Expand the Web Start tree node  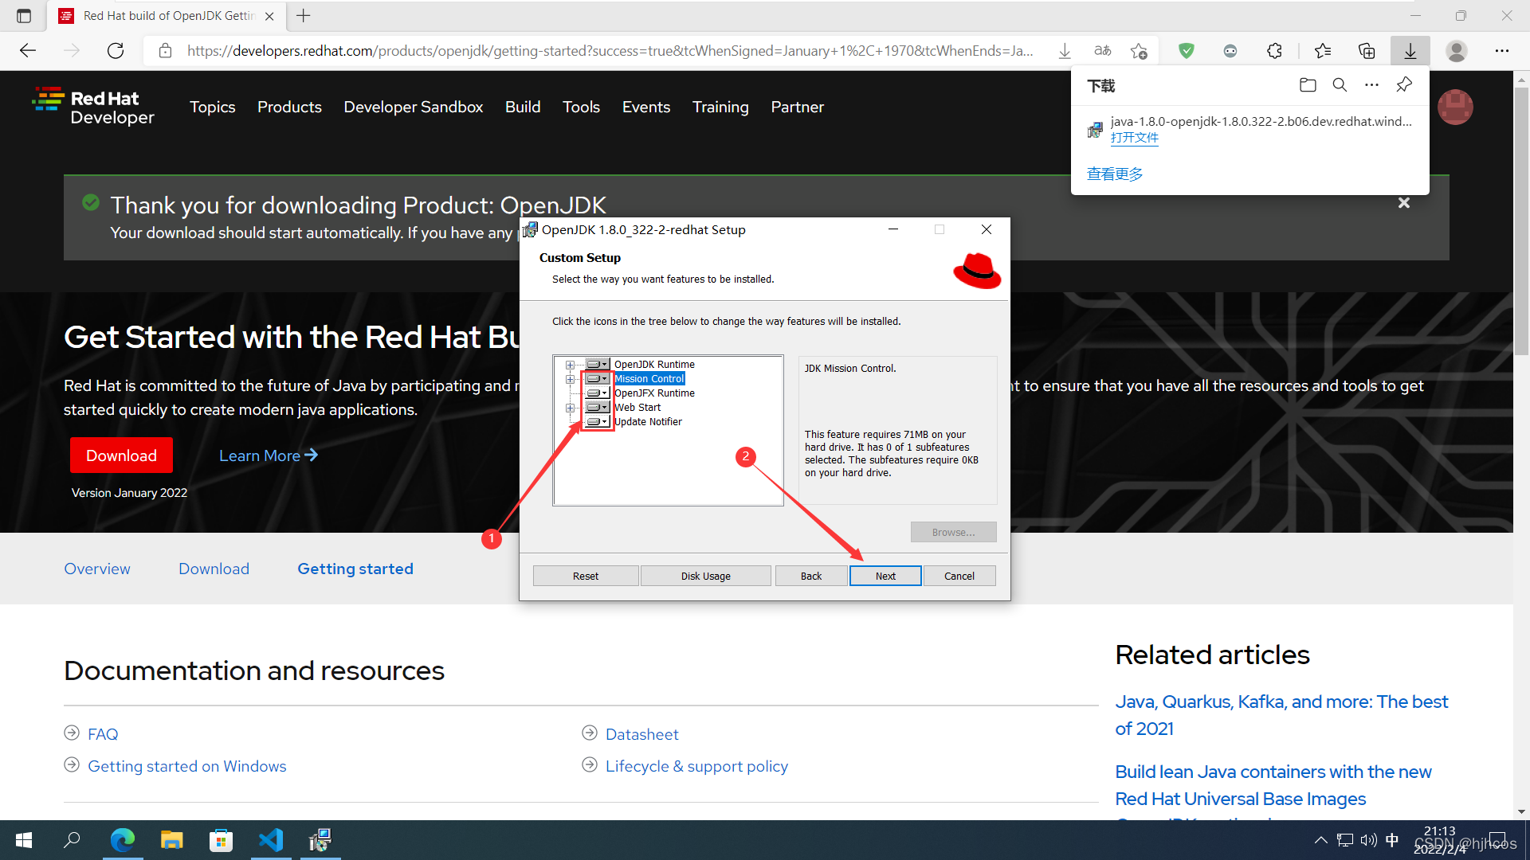(x=570, y=408)
